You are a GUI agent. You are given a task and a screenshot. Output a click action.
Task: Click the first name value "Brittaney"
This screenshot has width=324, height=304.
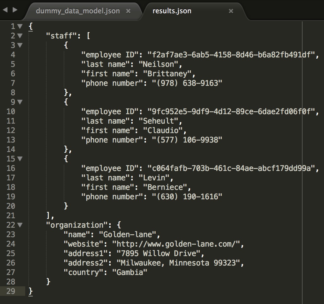167,74
